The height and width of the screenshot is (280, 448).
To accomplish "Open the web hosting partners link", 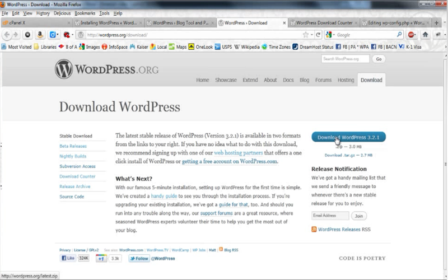I will tap(239, 152).
